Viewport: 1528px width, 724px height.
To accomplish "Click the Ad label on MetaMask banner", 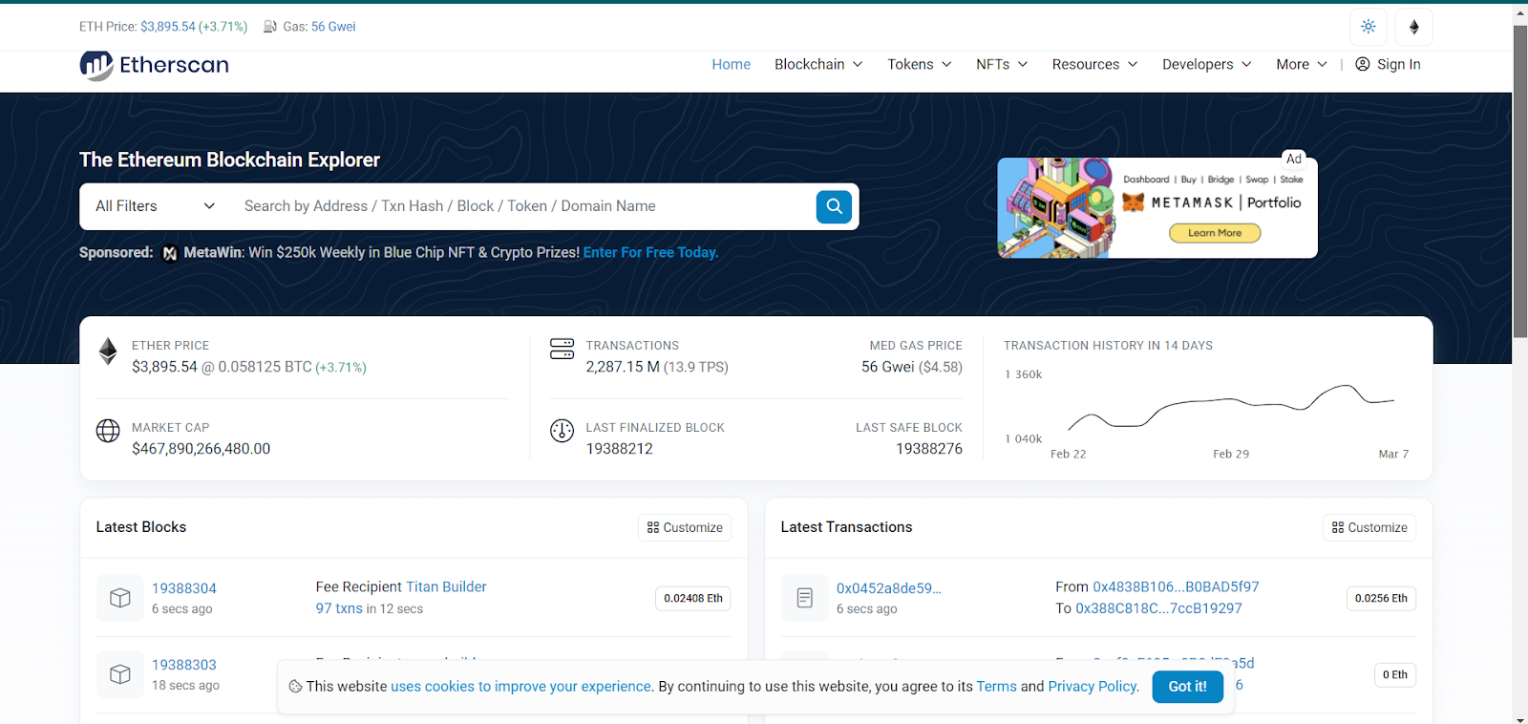I will point(1294,159).
